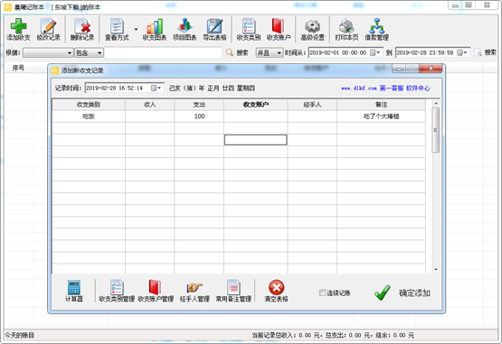Open the 修改记录 edit tool
The height and width of the screenshot is (344, 502).
click(48, 30)
